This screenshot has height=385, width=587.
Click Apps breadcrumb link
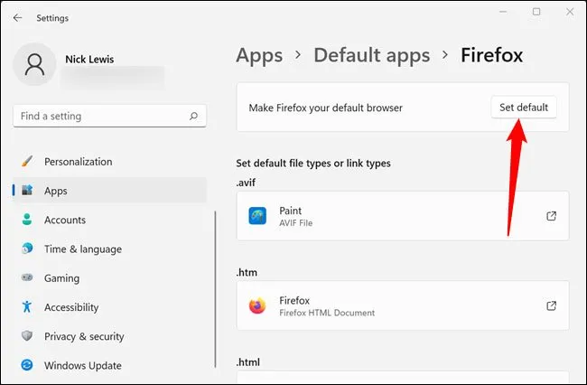pyautogui.click(x=259, y=55)
